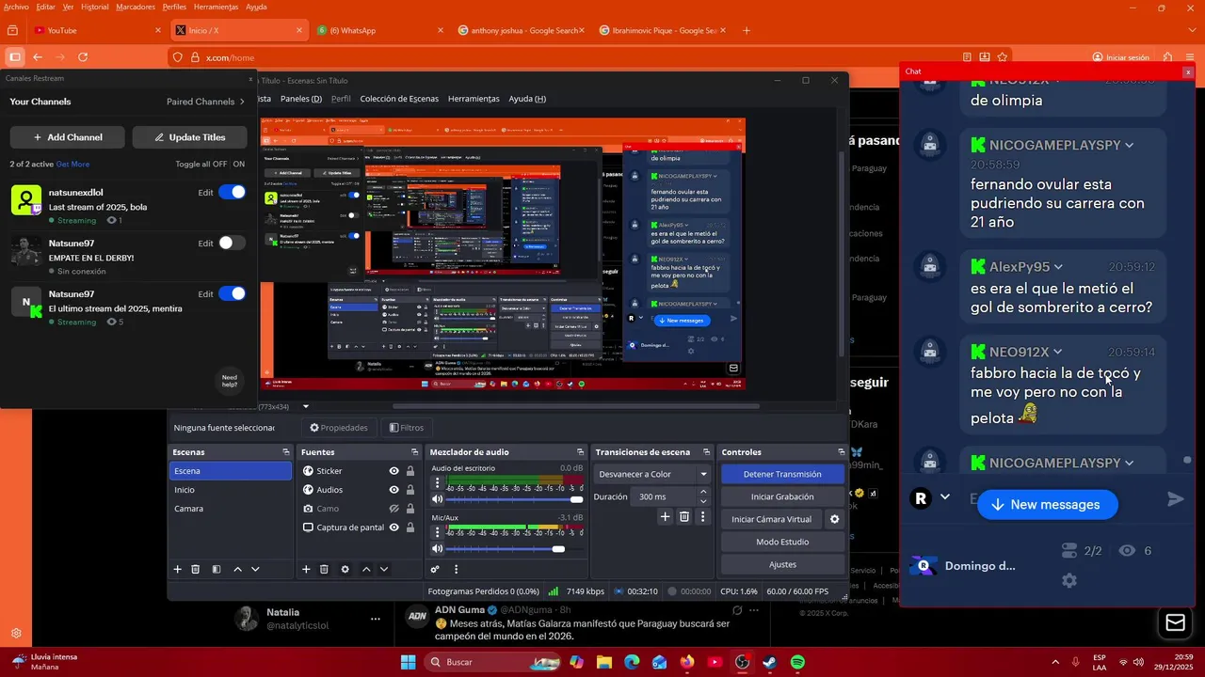The width and height of the screenshot is (1205, 677).
Task: Reload the page in Firefox
Action: pos(83,57)
